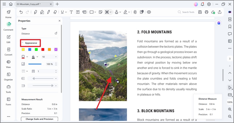Go to previous page with up arrow
This screenshot has height=123, width=234.
pyautogui.click(x=230, y=73)
